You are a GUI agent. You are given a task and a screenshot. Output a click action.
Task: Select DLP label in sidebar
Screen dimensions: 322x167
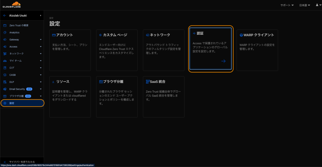(12, 82)
